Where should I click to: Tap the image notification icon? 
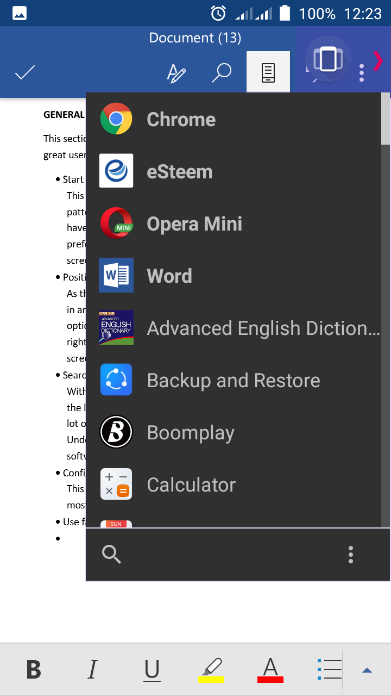[20, 13]
